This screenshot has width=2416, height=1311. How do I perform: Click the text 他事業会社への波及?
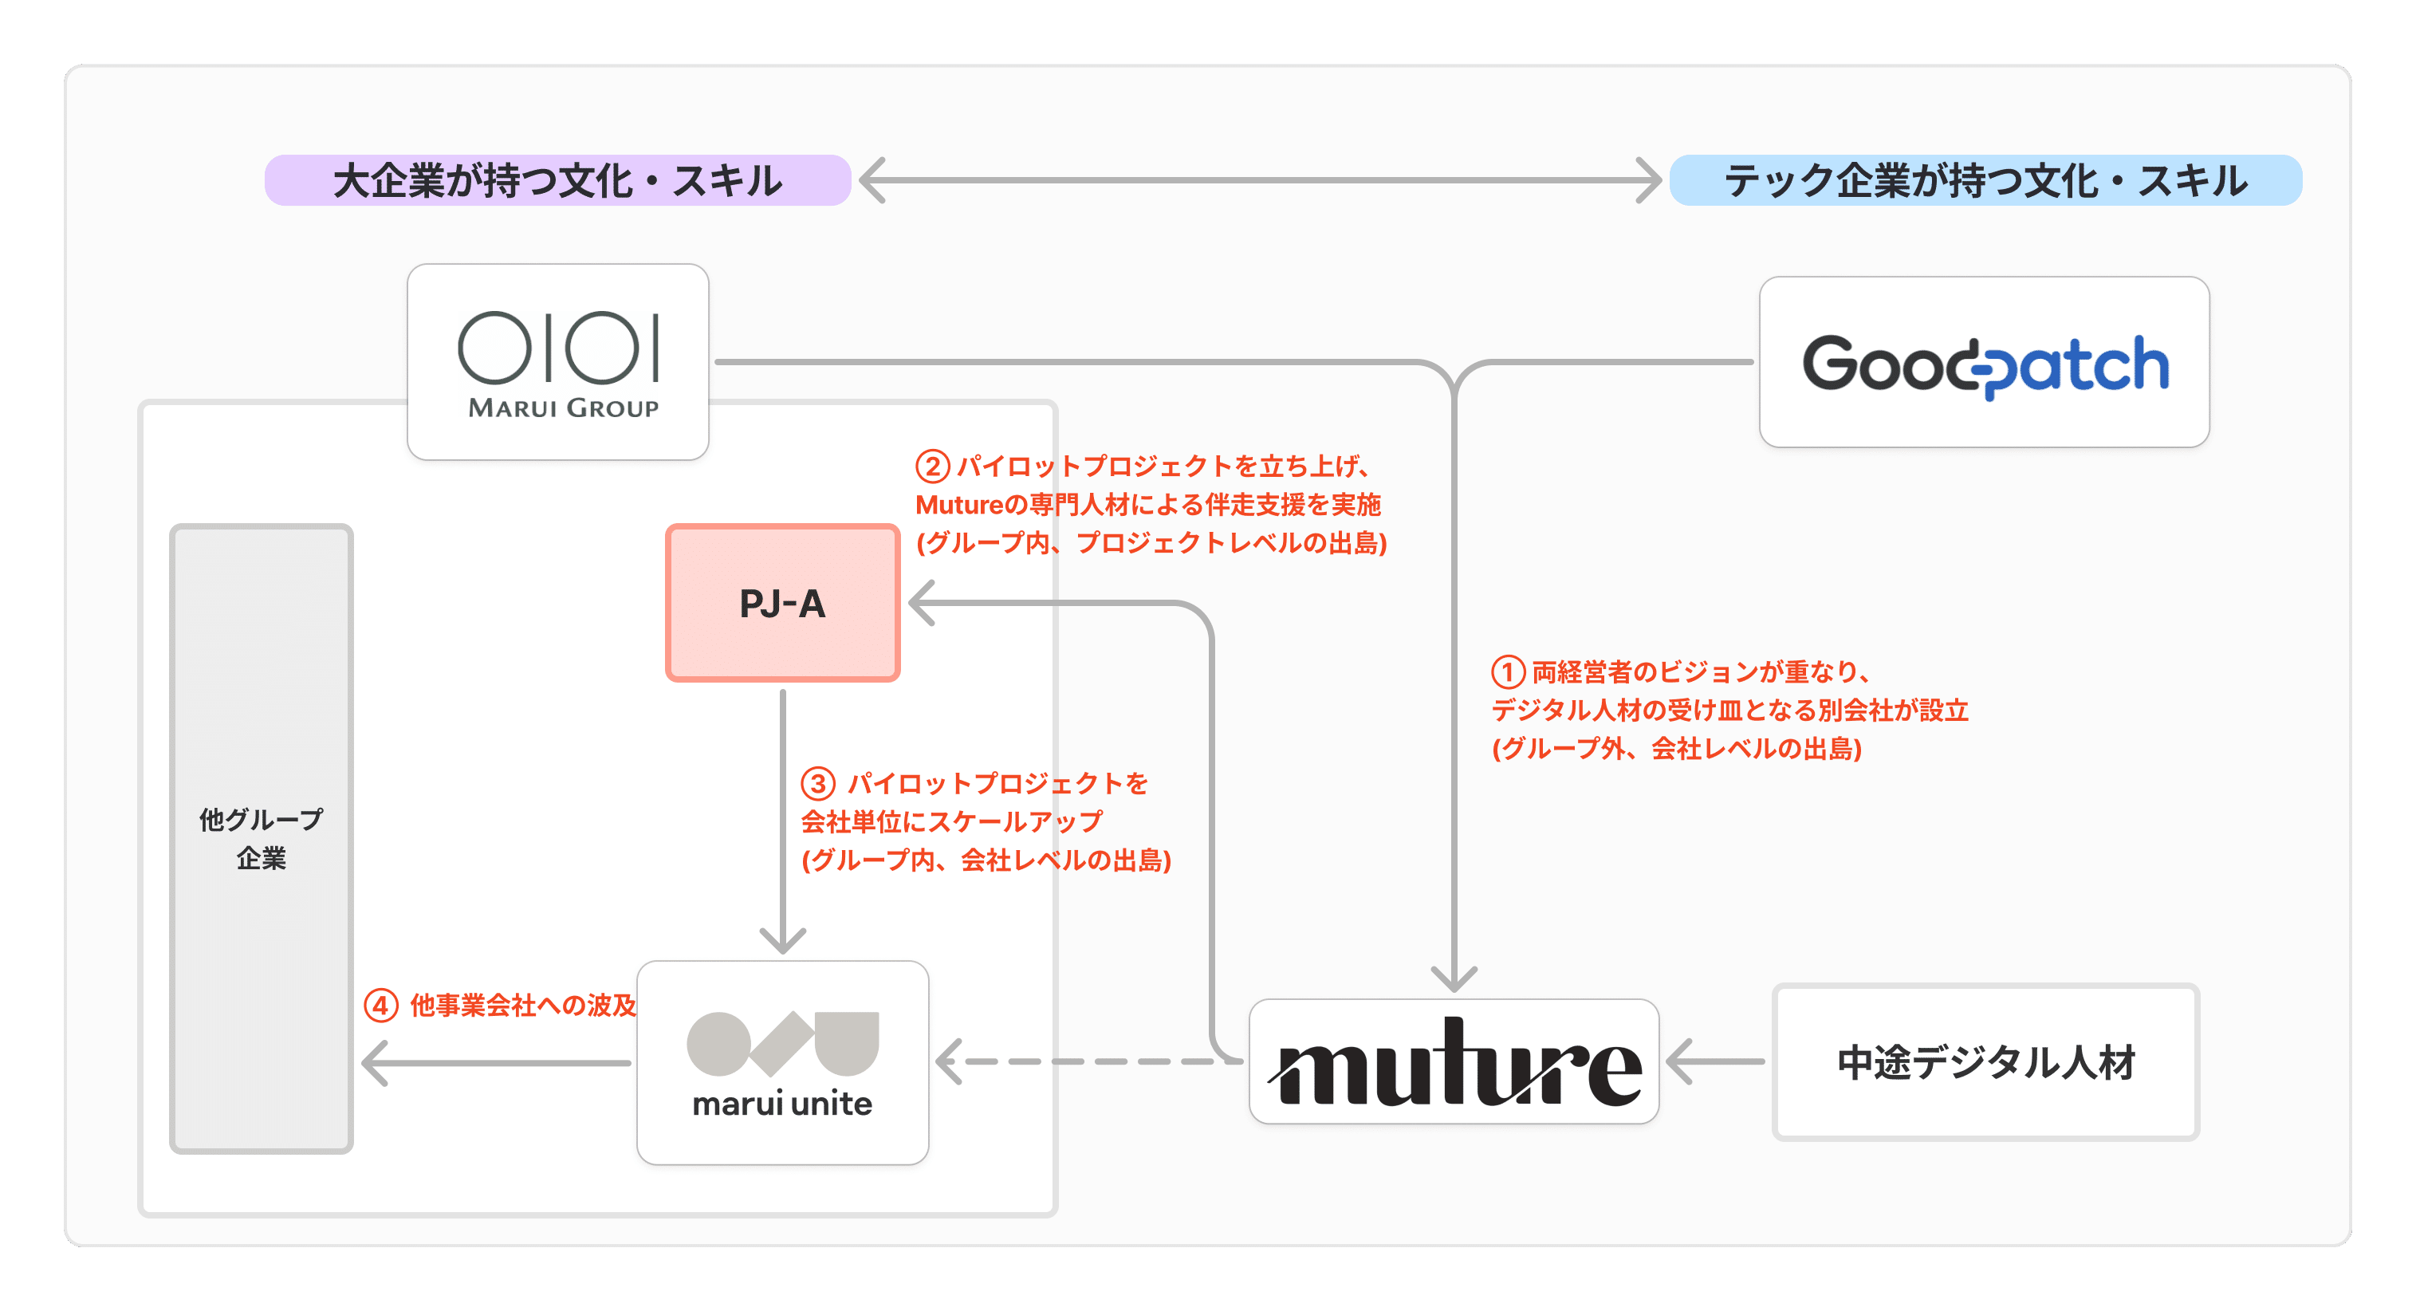pos(522,1006)
